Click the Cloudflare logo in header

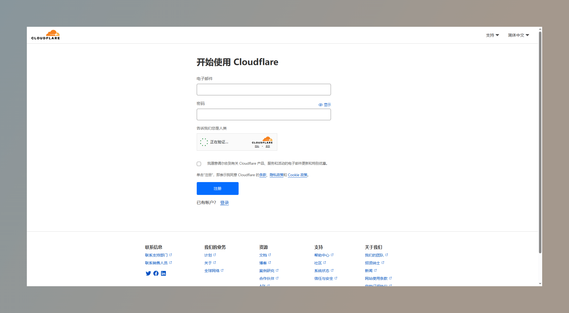click(x=45, y=35)
